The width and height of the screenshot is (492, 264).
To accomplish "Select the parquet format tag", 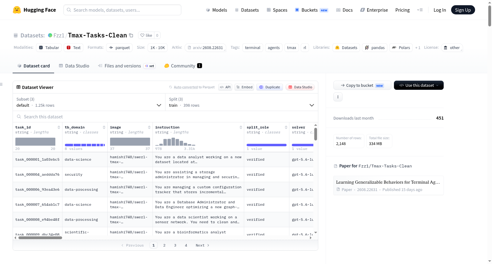I will point(119,48).
